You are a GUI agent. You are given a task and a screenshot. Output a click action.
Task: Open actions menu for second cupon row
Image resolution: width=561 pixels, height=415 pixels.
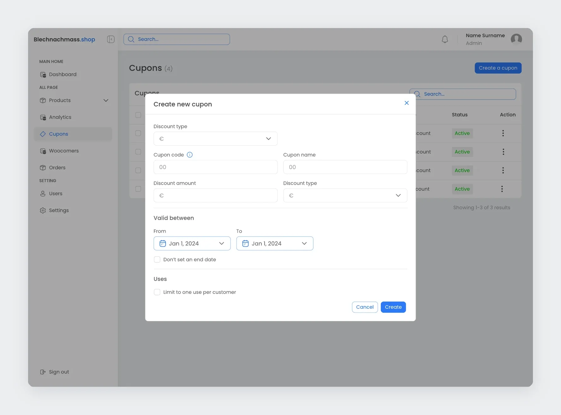503,152
